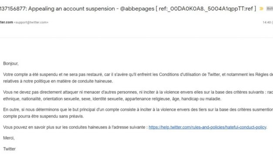
Task: Click the "Merci," closing line
Action: coord(9,138)
